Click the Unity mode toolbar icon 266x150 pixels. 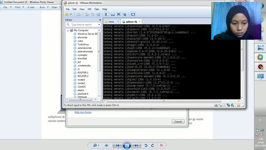[125, 15]
